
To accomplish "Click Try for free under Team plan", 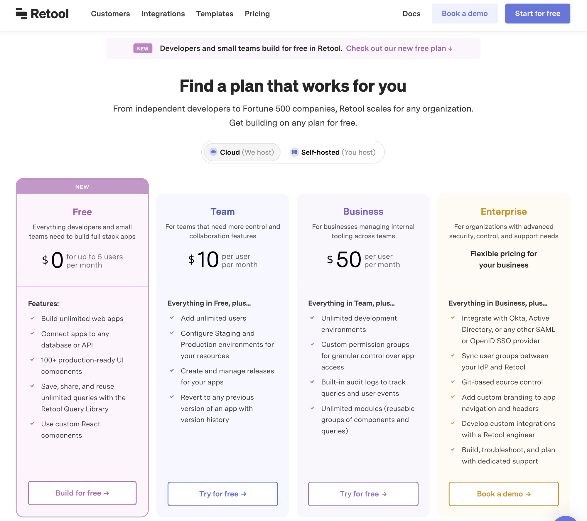I will click(x=223, y=494).
